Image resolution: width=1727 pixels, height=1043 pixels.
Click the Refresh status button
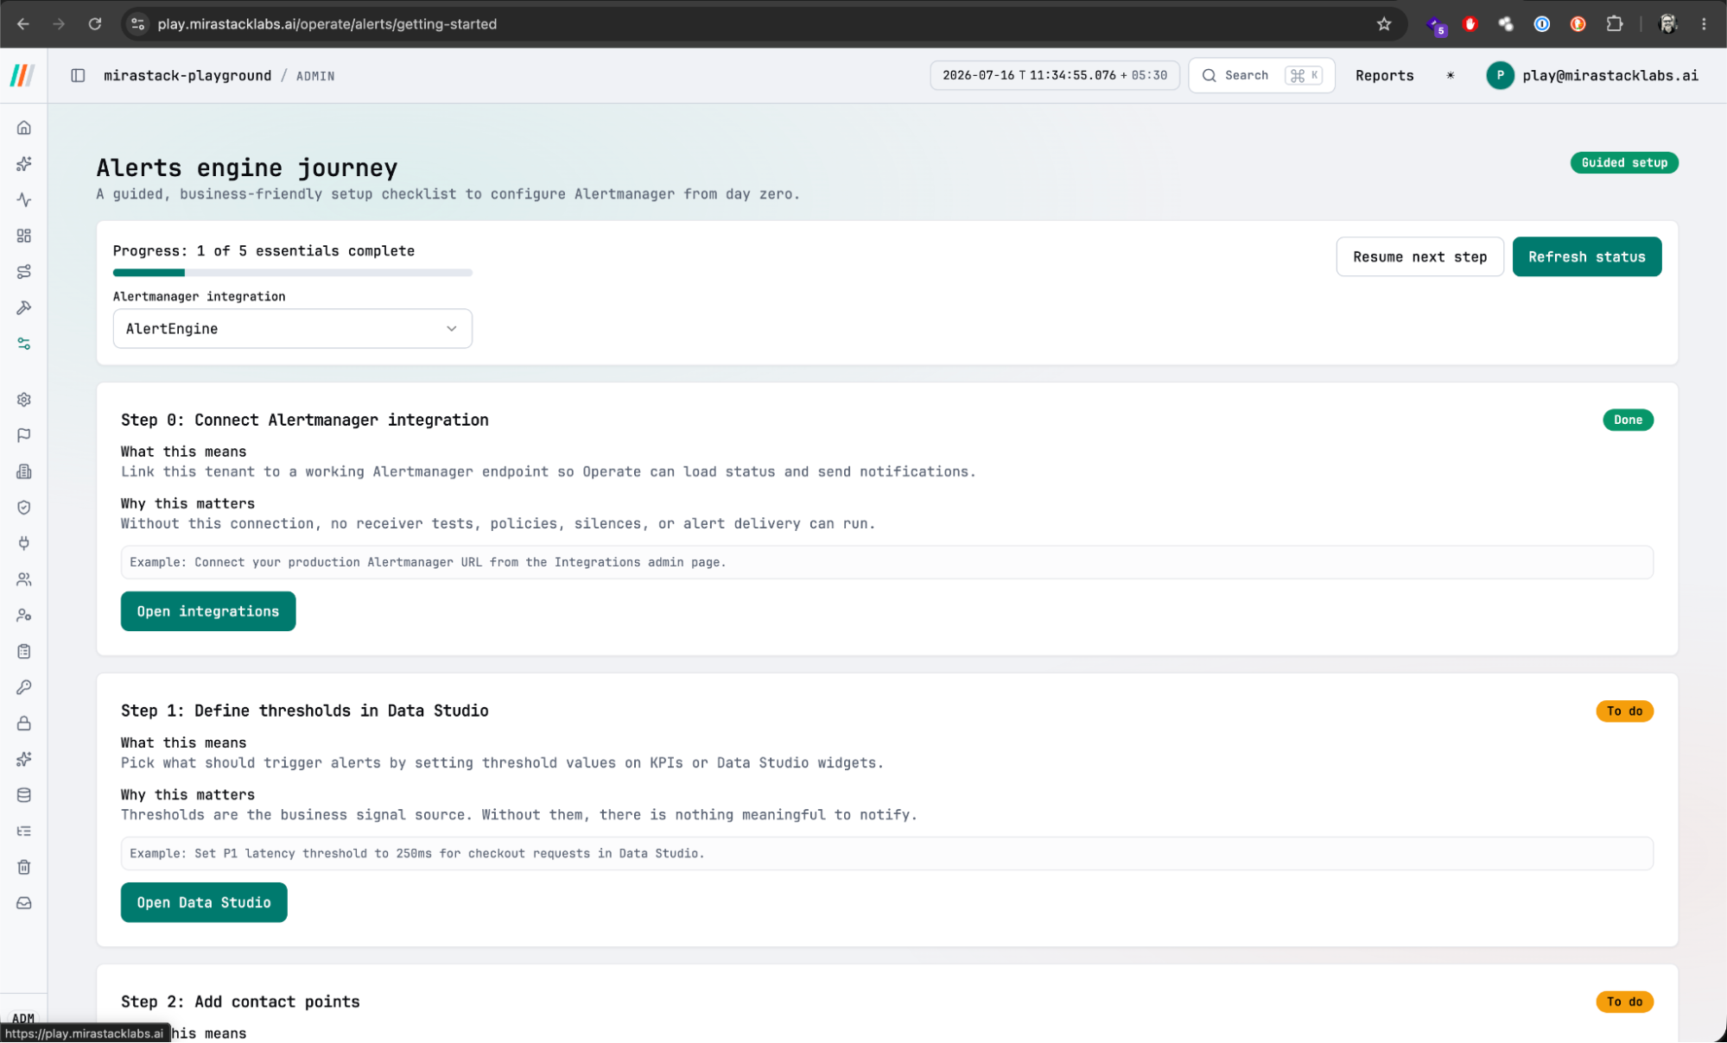[1586, 257]
